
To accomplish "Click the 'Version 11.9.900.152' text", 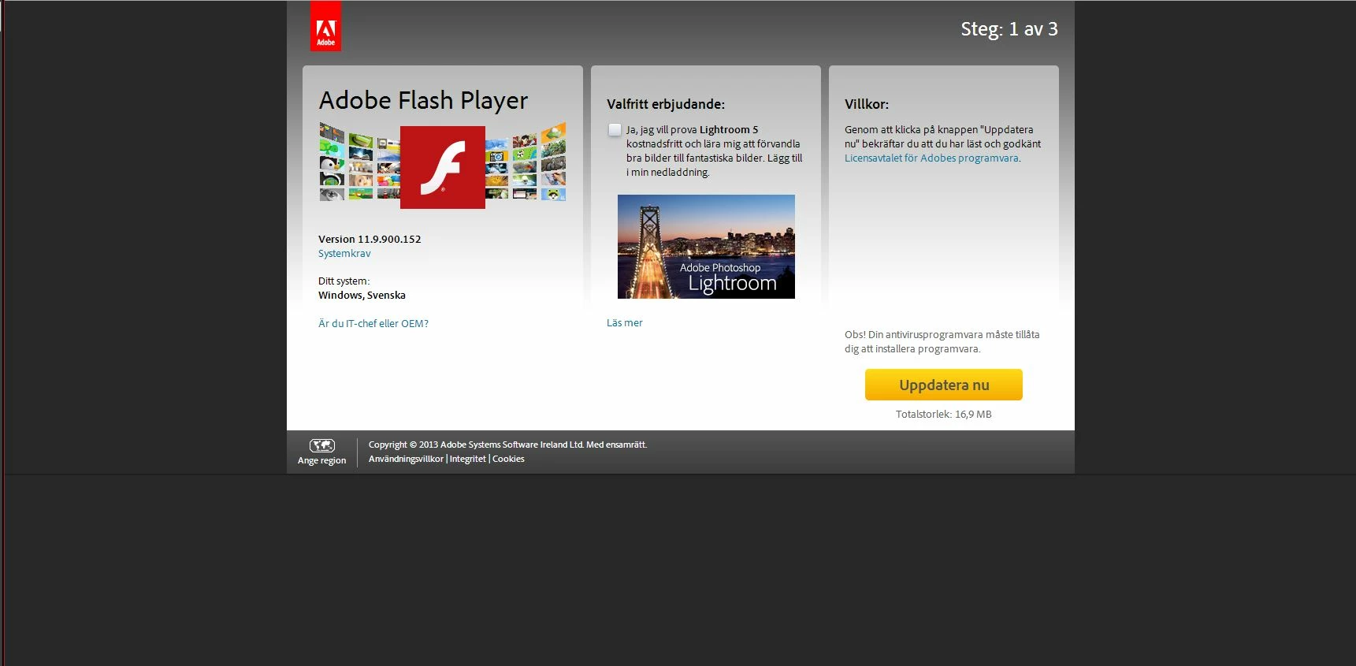I will pos(370,240).
